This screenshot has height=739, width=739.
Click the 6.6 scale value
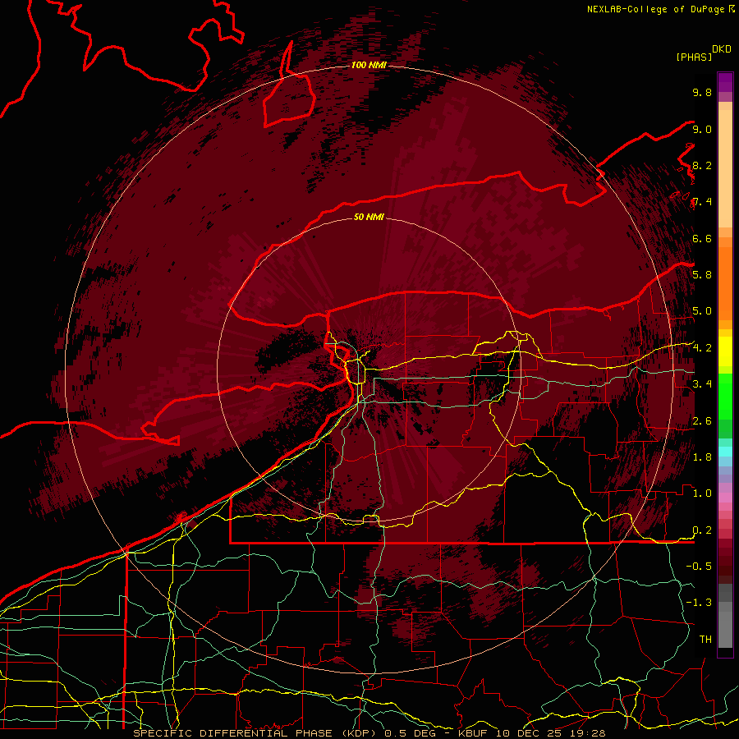pos(702,238)
